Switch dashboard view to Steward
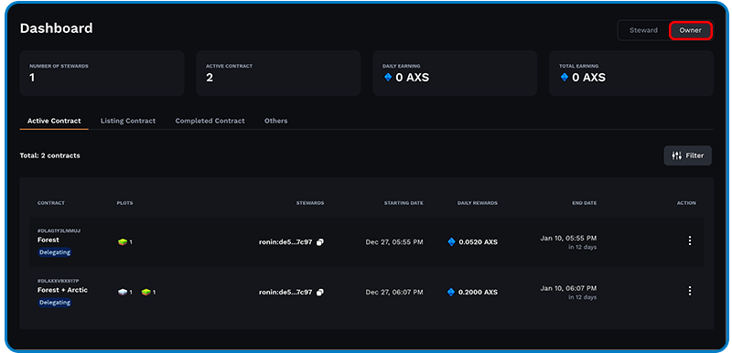732x353 pixels. 643,30
